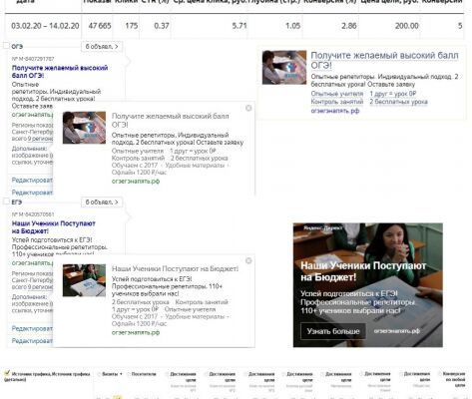Open the Визиты sort arrow

(121, 374)
